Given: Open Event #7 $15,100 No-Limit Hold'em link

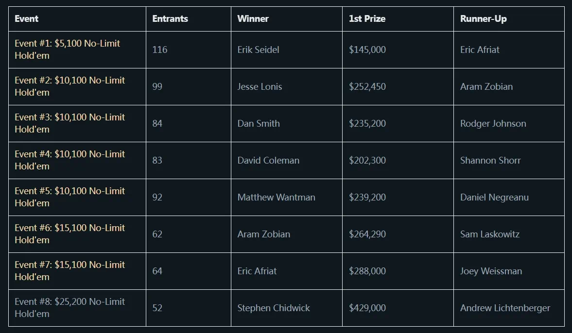Looking at the screenshot, I should pyautogui.click(x=69, y=265).
